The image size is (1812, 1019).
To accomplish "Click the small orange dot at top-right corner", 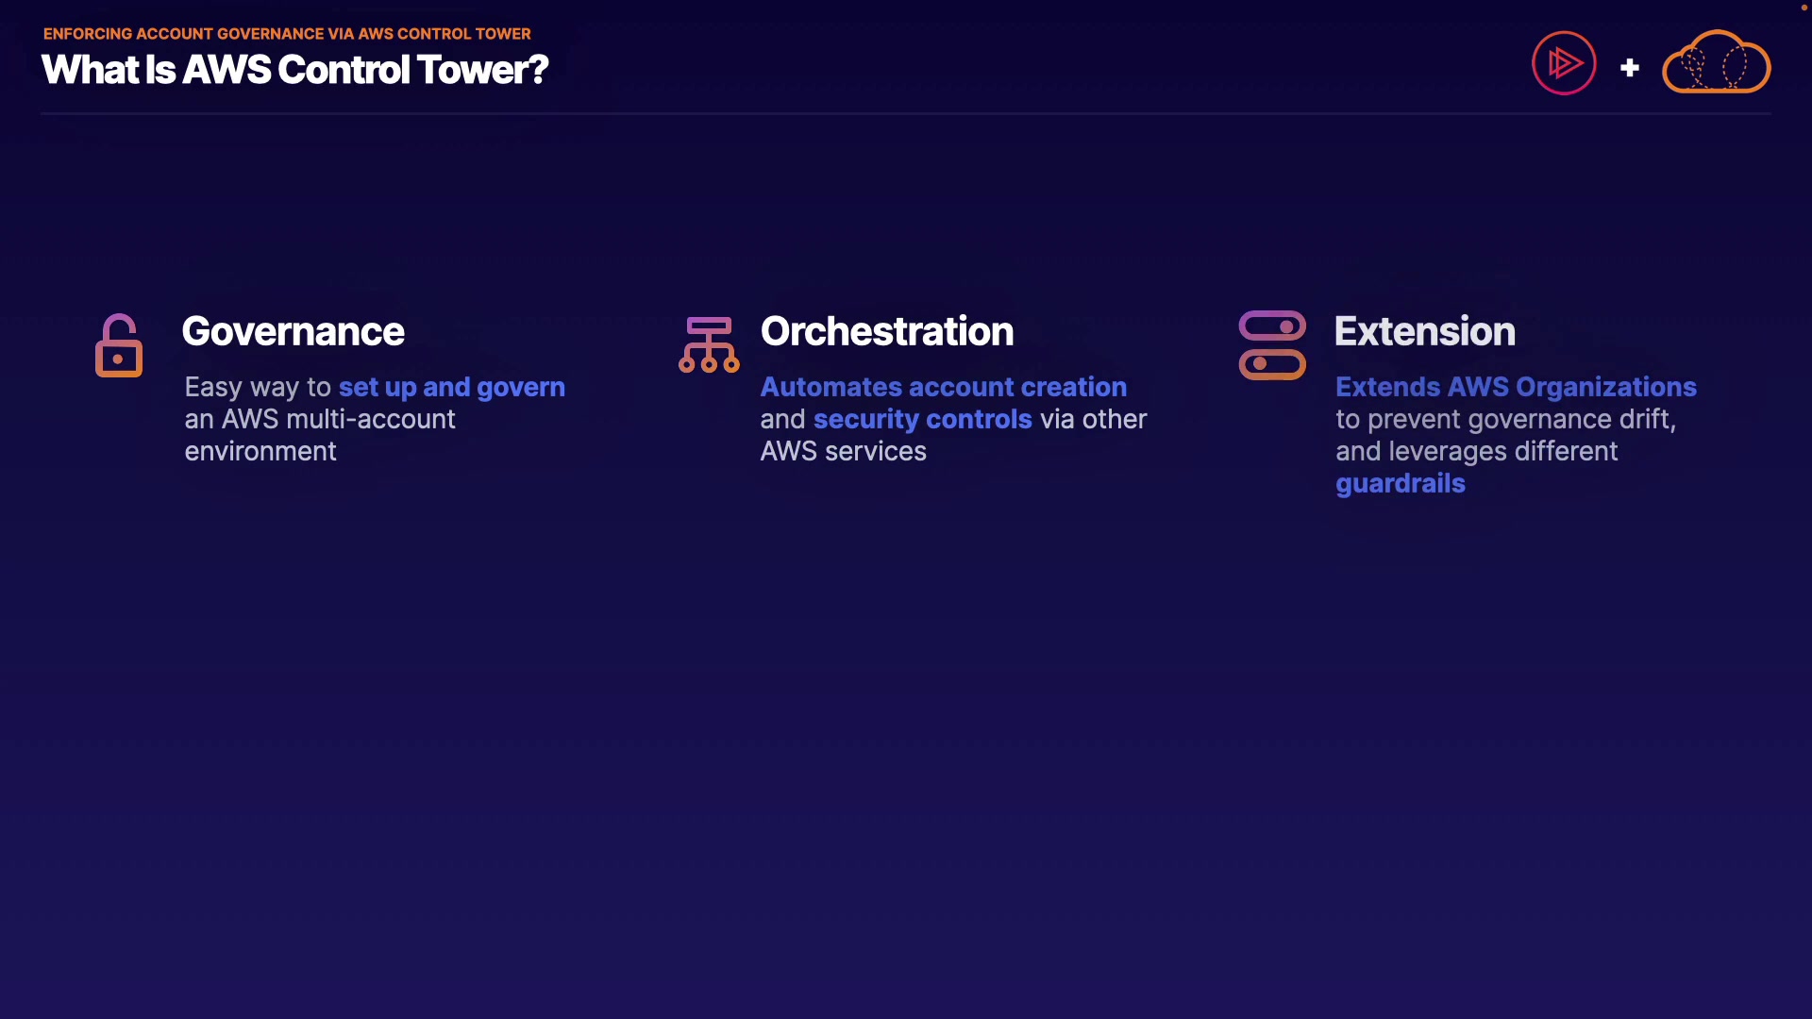I will click(x=1804, y=7).
